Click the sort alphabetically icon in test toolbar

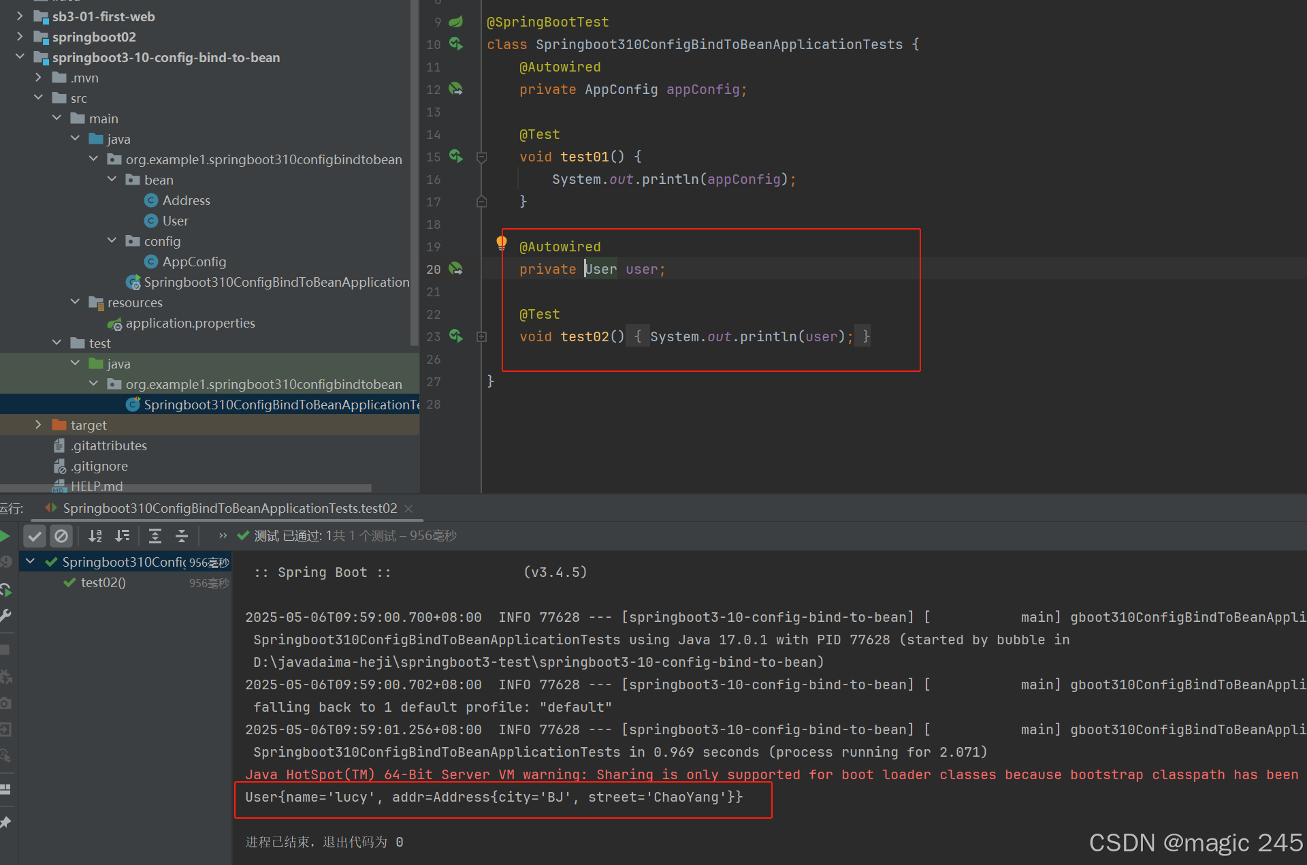click(95, 536)
